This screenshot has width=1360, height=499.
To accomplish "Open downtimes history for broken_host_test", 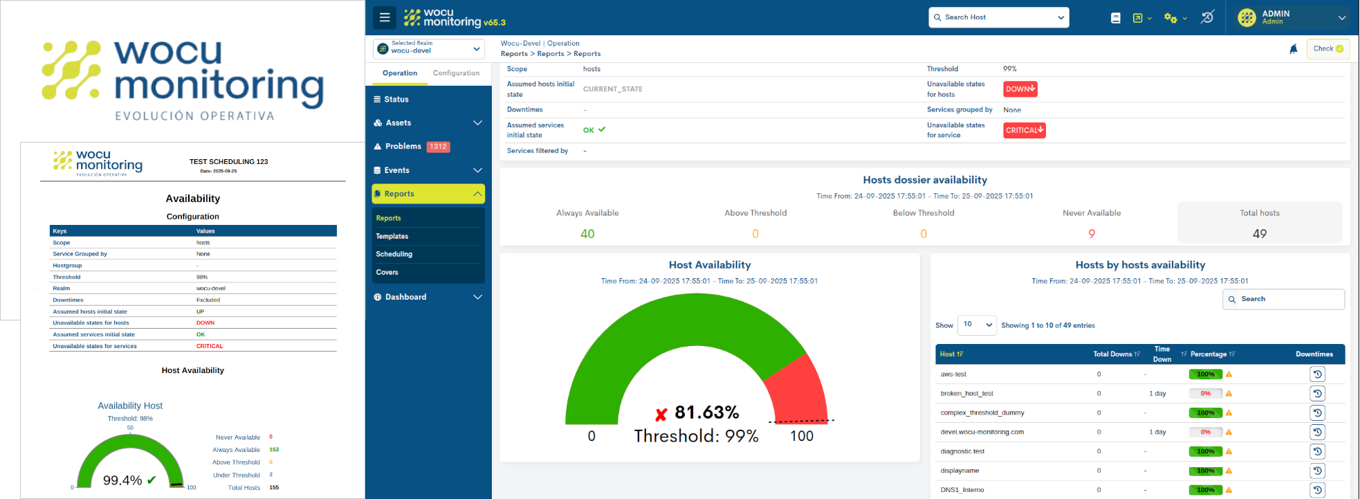I will (1317, 394).
